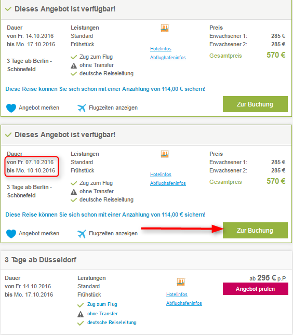Click the Angebot prüfen button

[x=256, y=289]
